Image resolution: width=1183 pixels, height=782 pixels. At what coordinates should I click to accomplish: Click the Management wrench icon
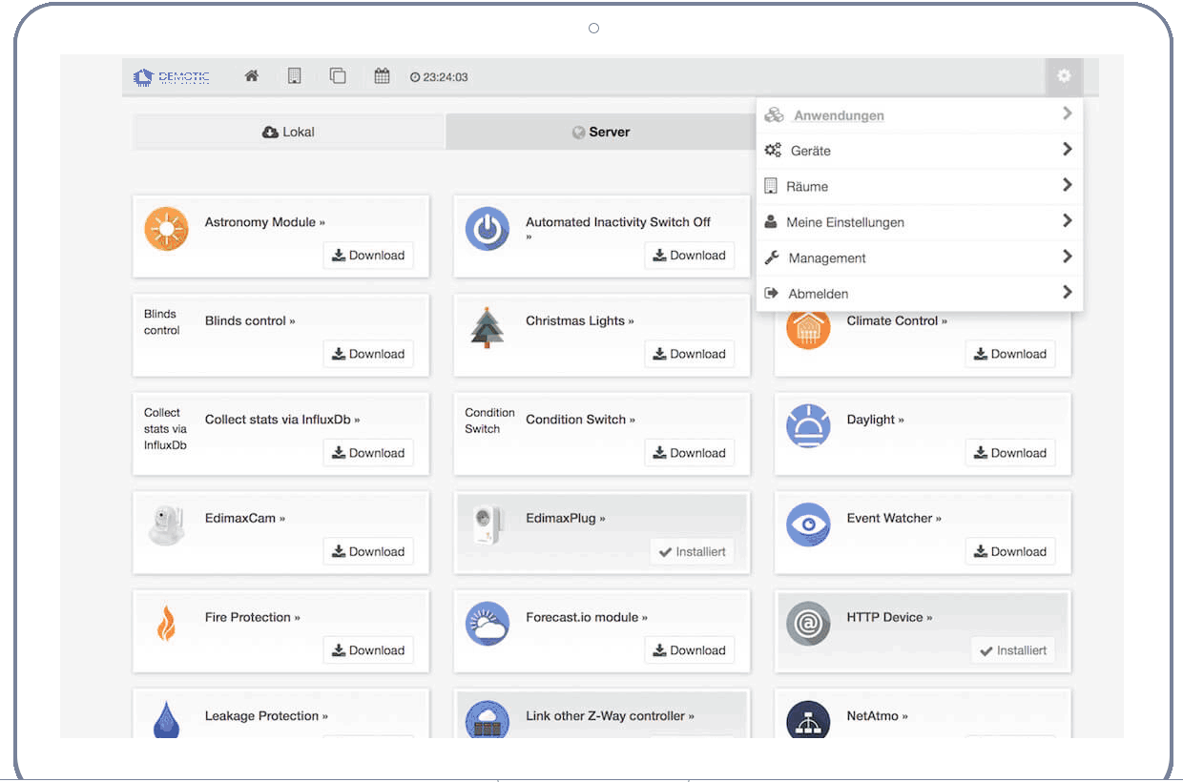tap(772, 257)
